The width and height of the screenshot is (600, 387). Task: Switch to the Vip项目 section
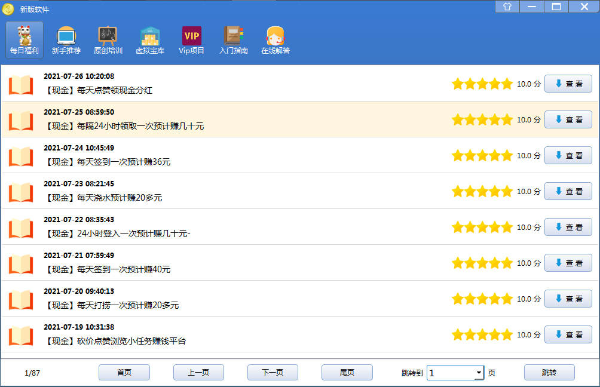191,40
